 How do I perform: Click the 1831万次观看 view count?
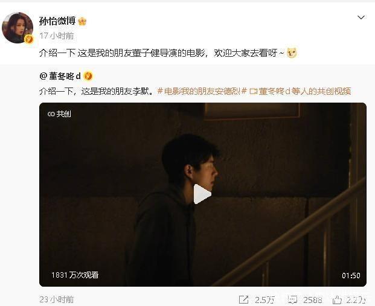click(75, 275)
